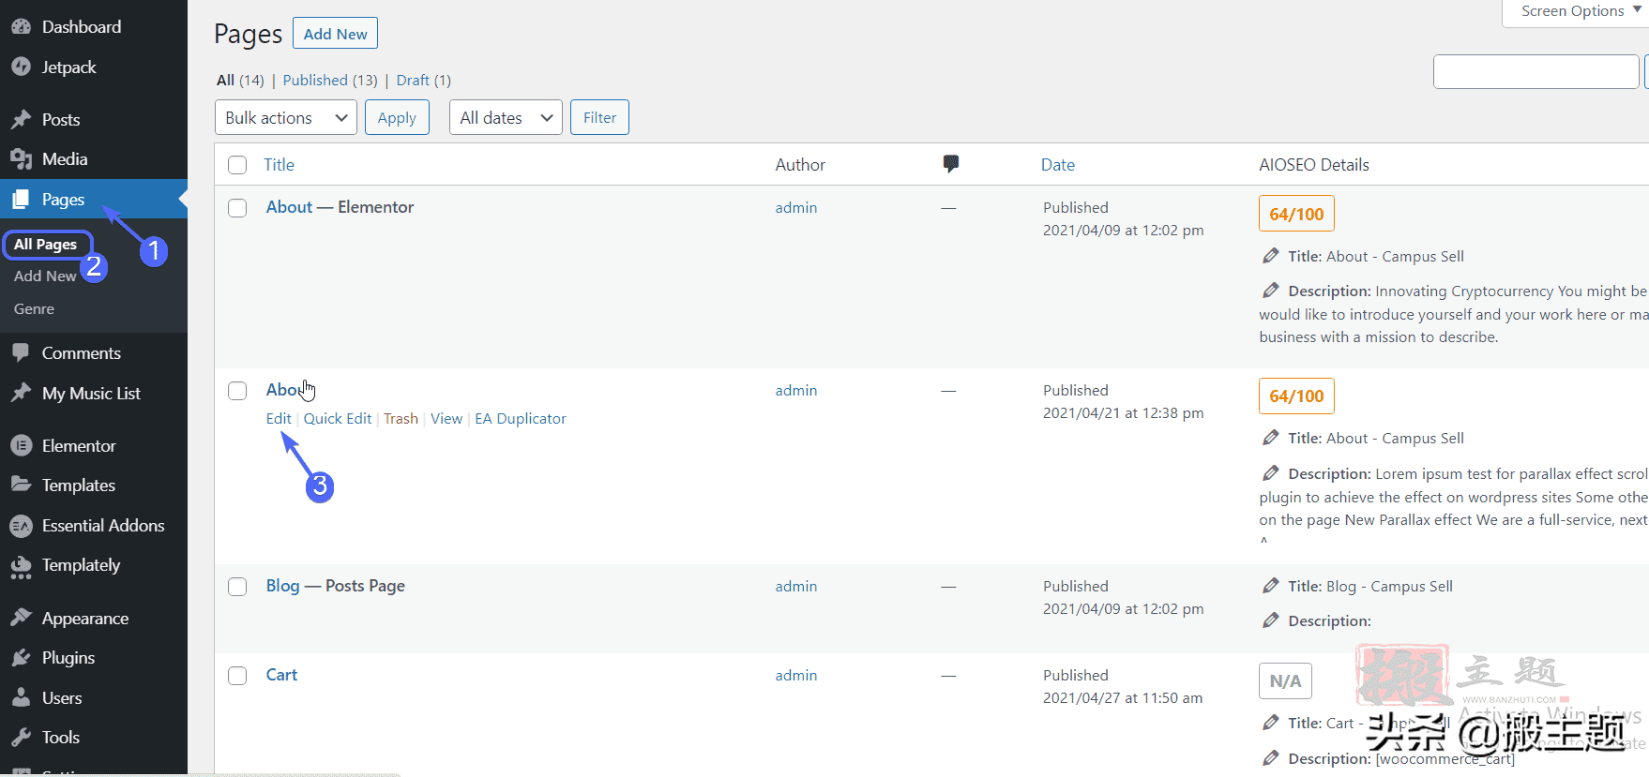Viewport: 1649px width, 777px height.
Task: Click the search pages input field
Action: 1536,72
